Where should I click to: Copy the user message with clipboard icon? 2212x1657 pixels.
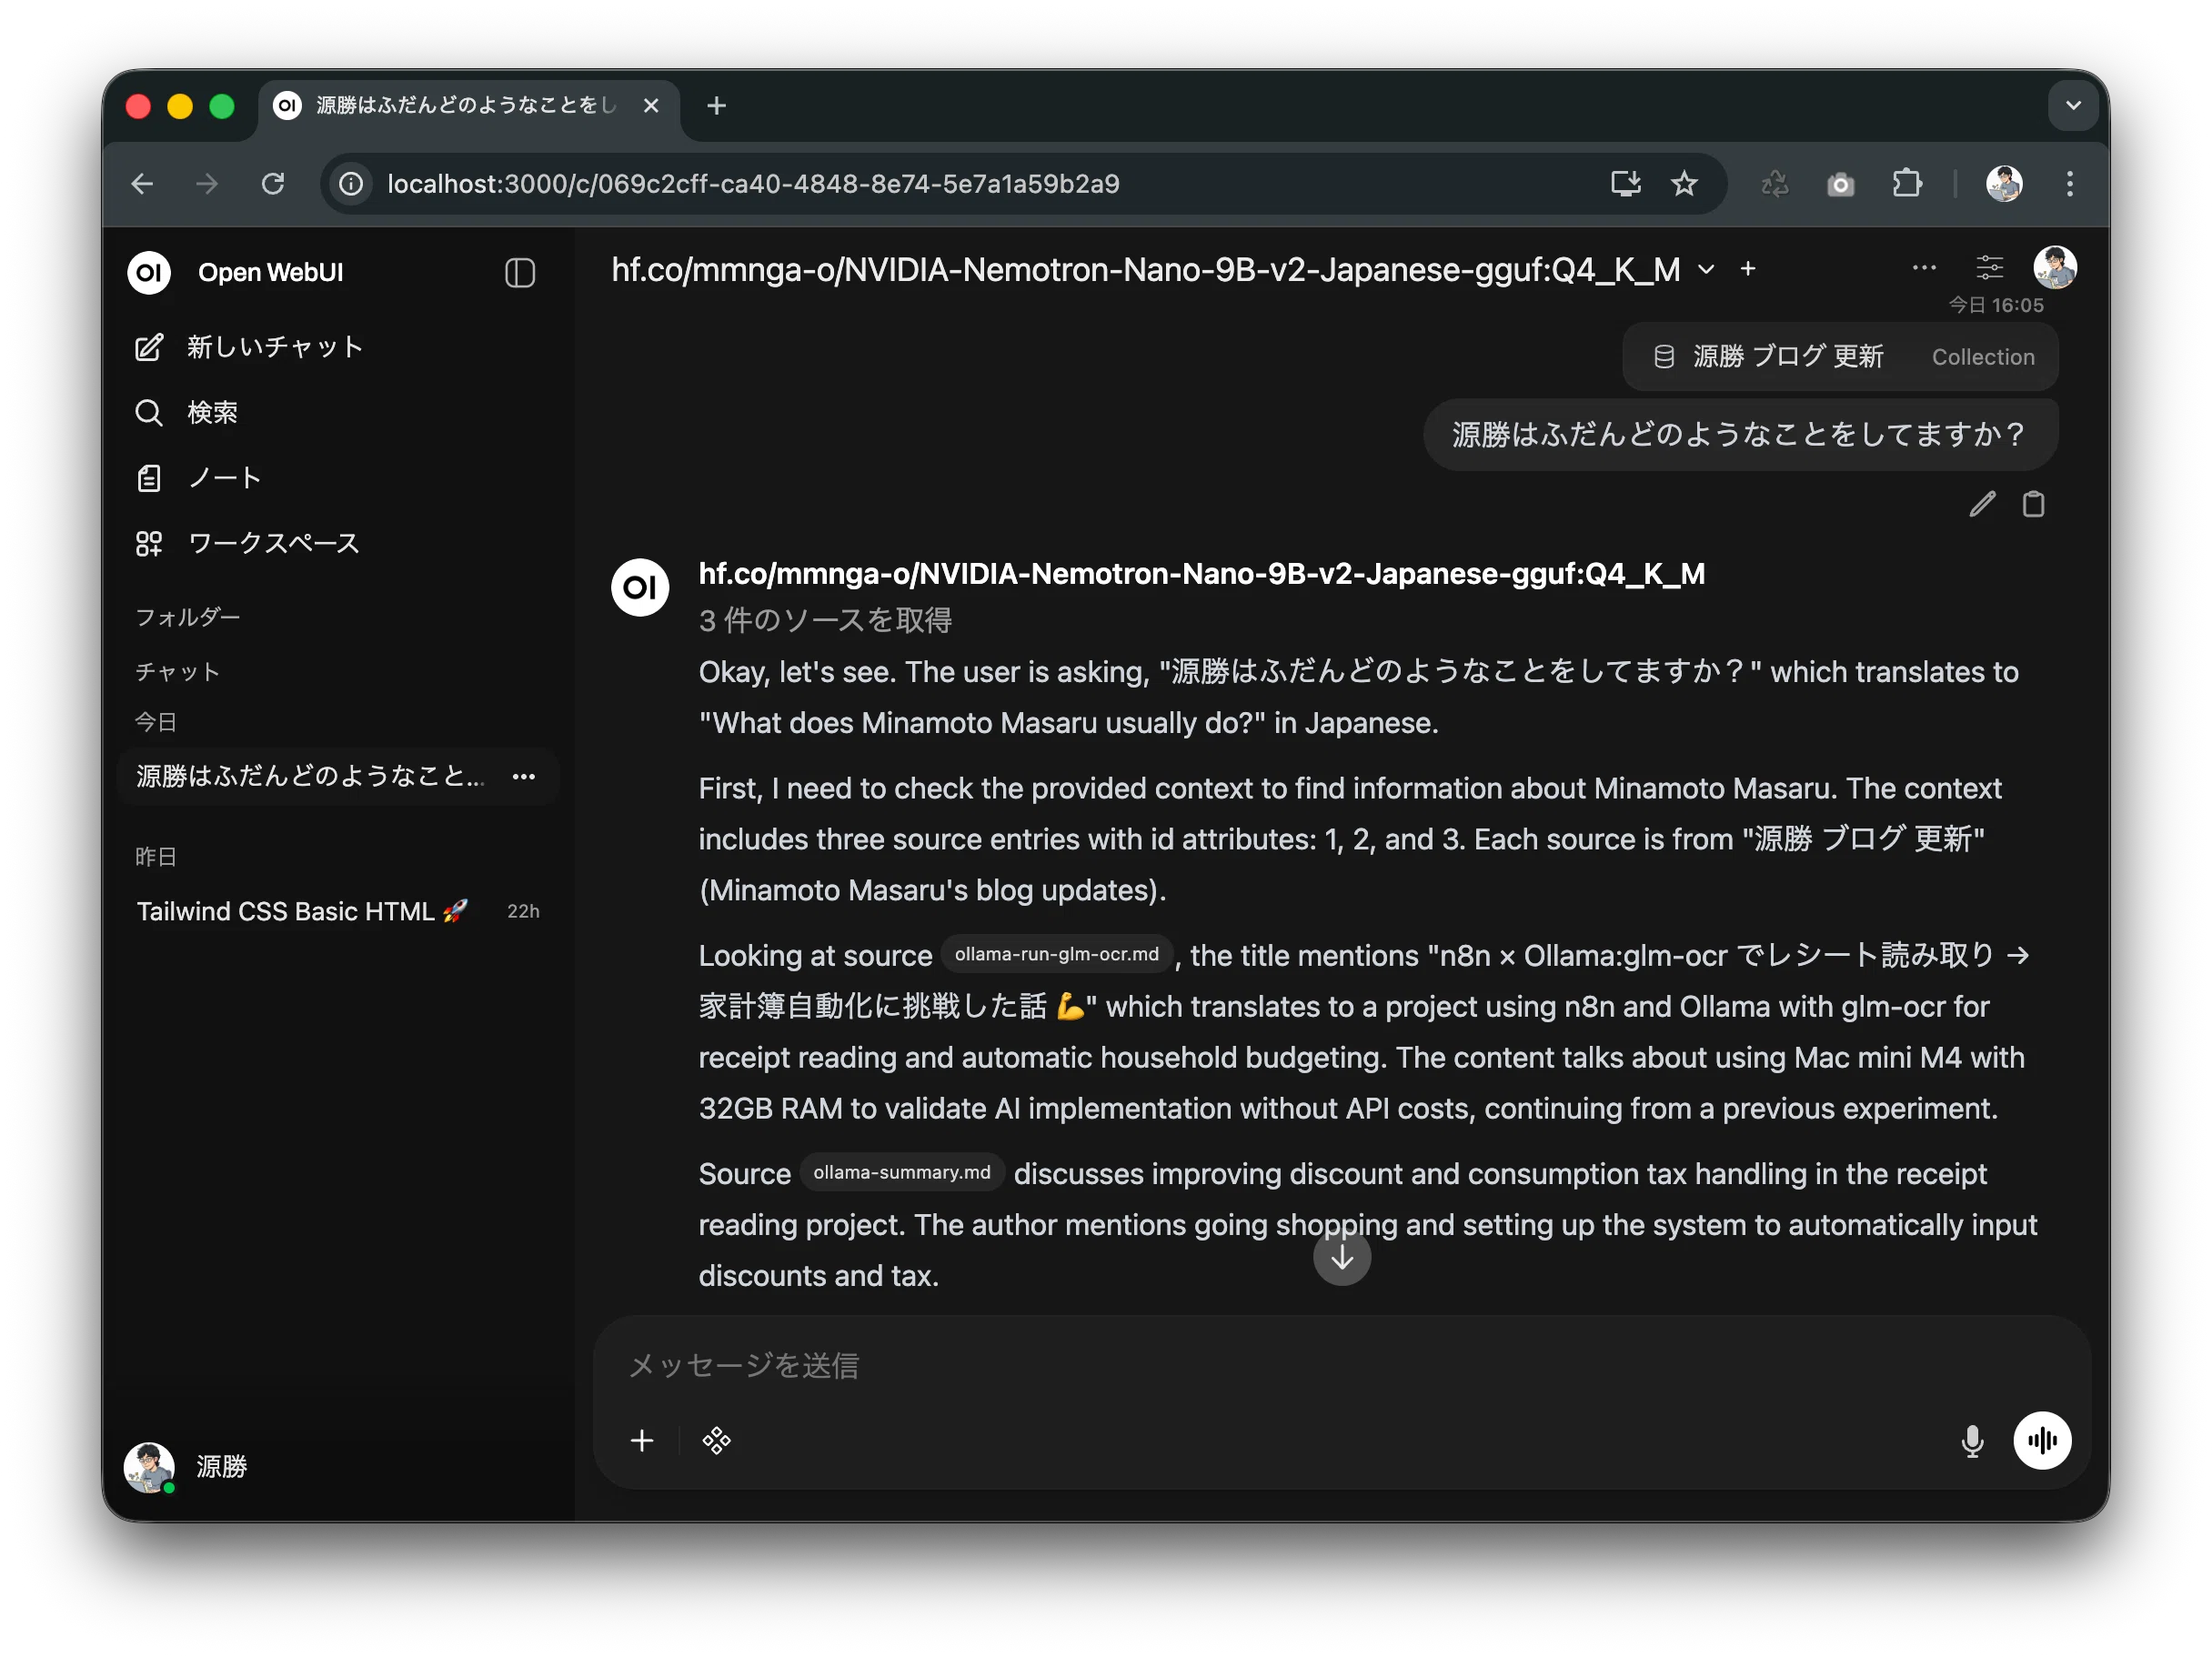(x=2033, y=504)
